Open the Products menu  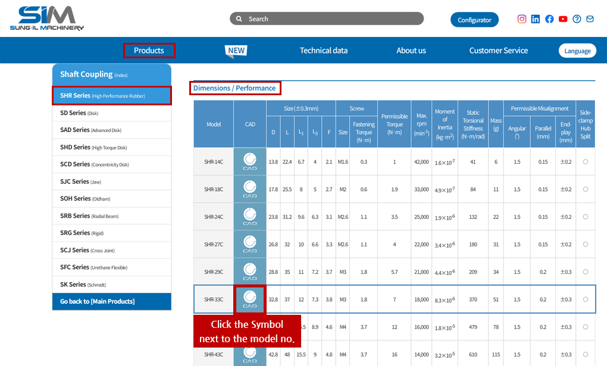pyautogui.click(x=149, y=51)
